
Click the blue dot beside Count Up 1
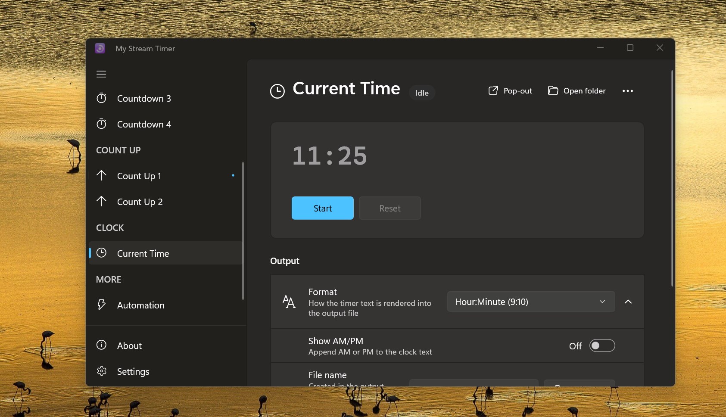[233, 175]
